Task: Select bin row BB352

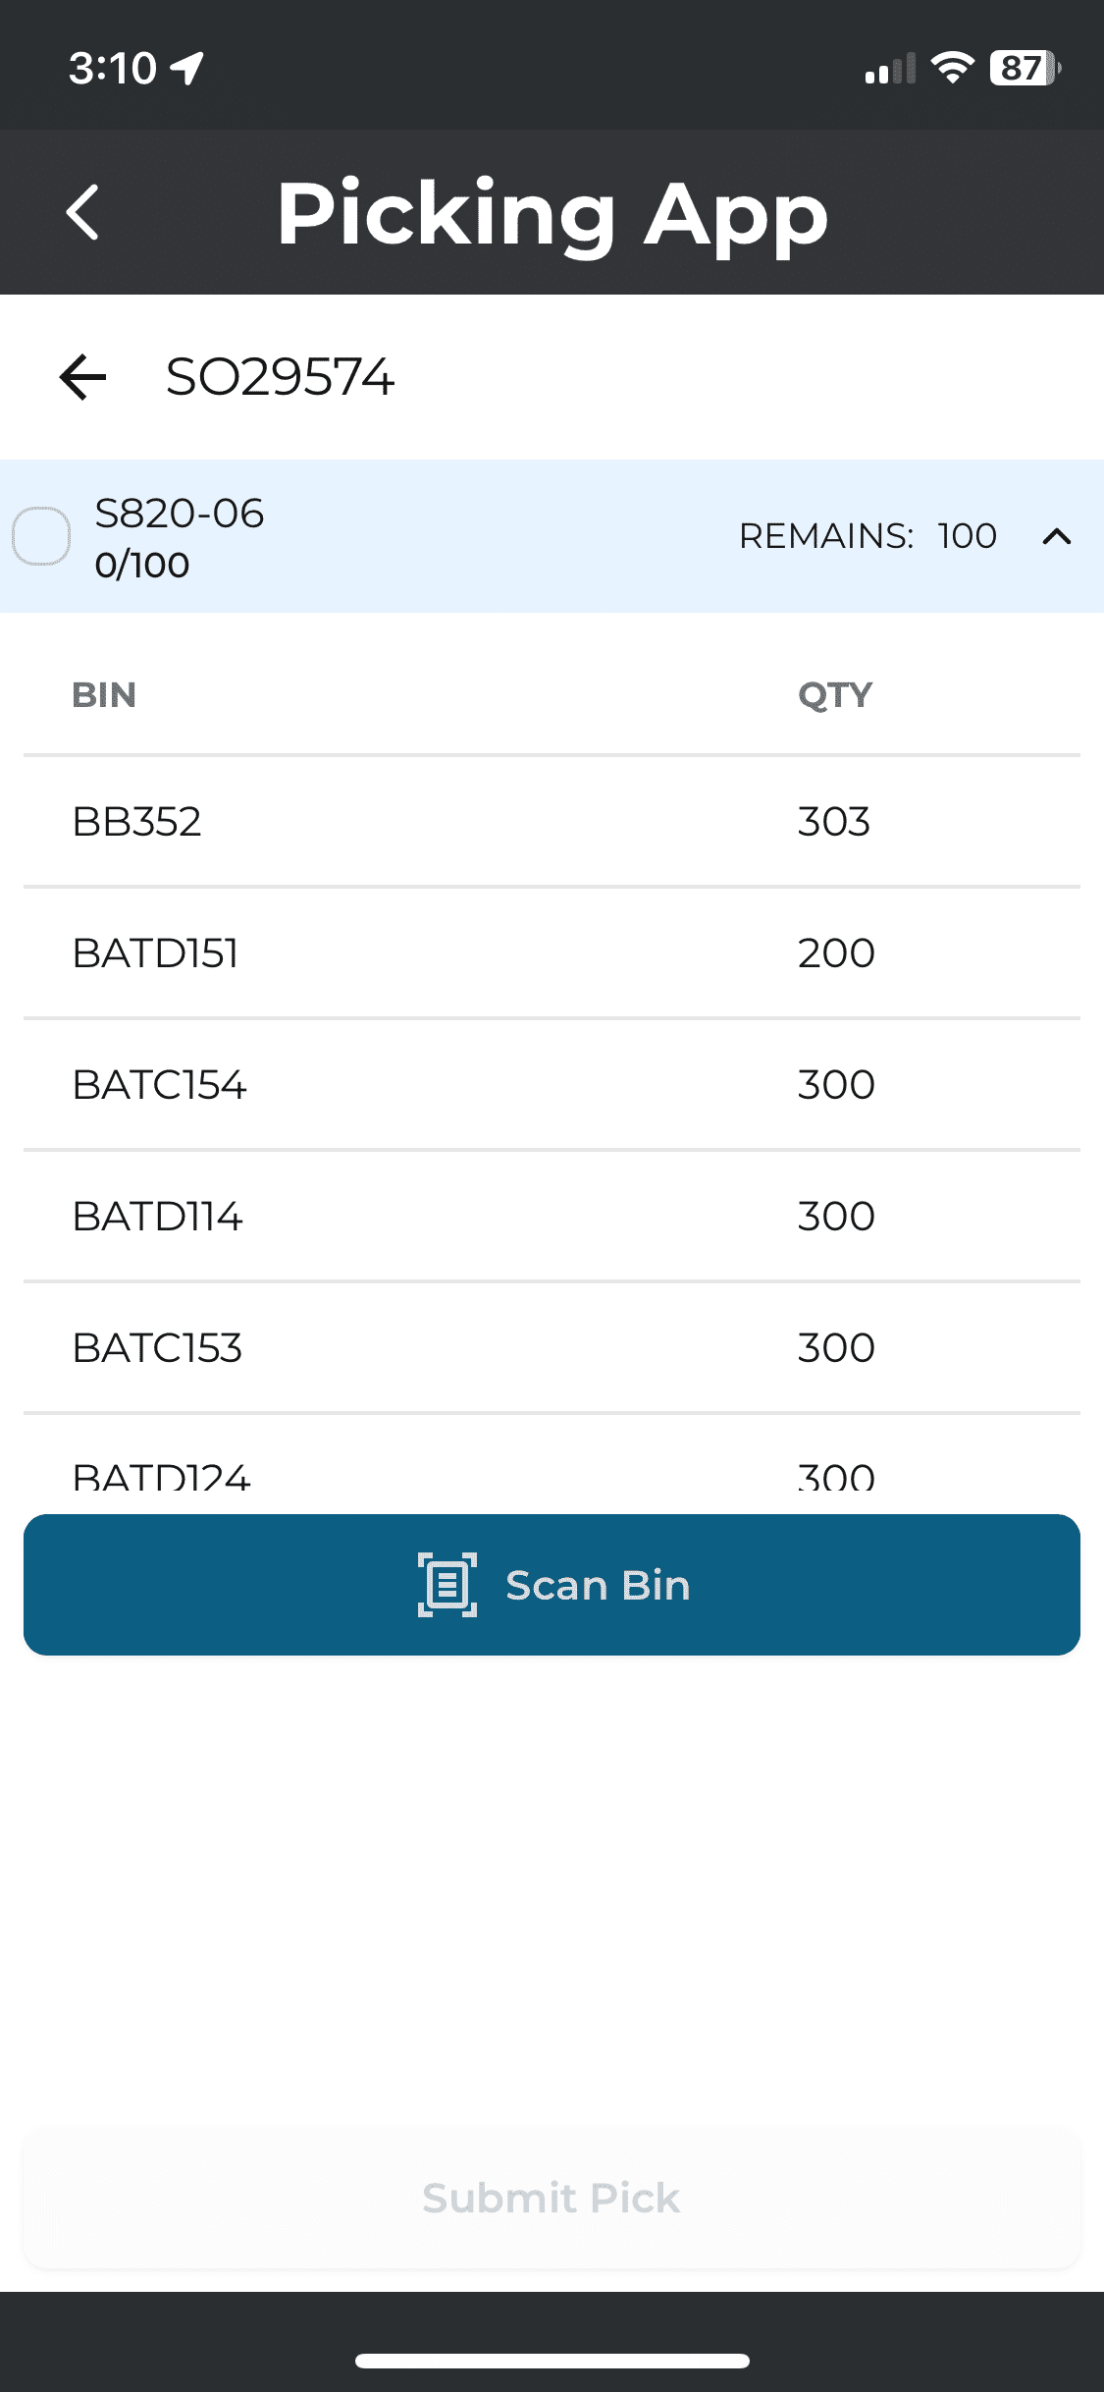Action: pos(552,822)
